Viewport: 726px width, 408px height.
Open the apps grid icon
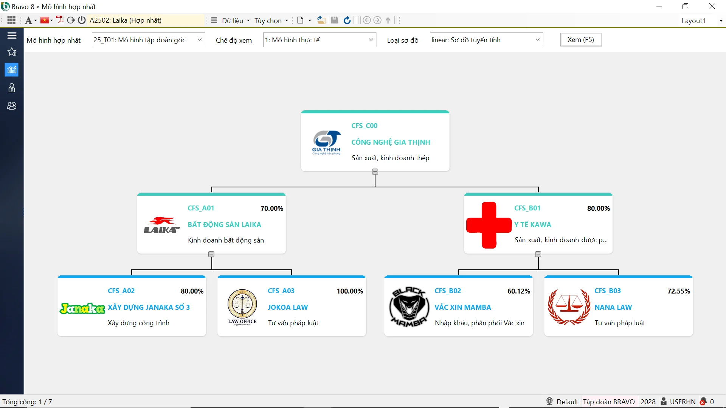tap(11, 20)
